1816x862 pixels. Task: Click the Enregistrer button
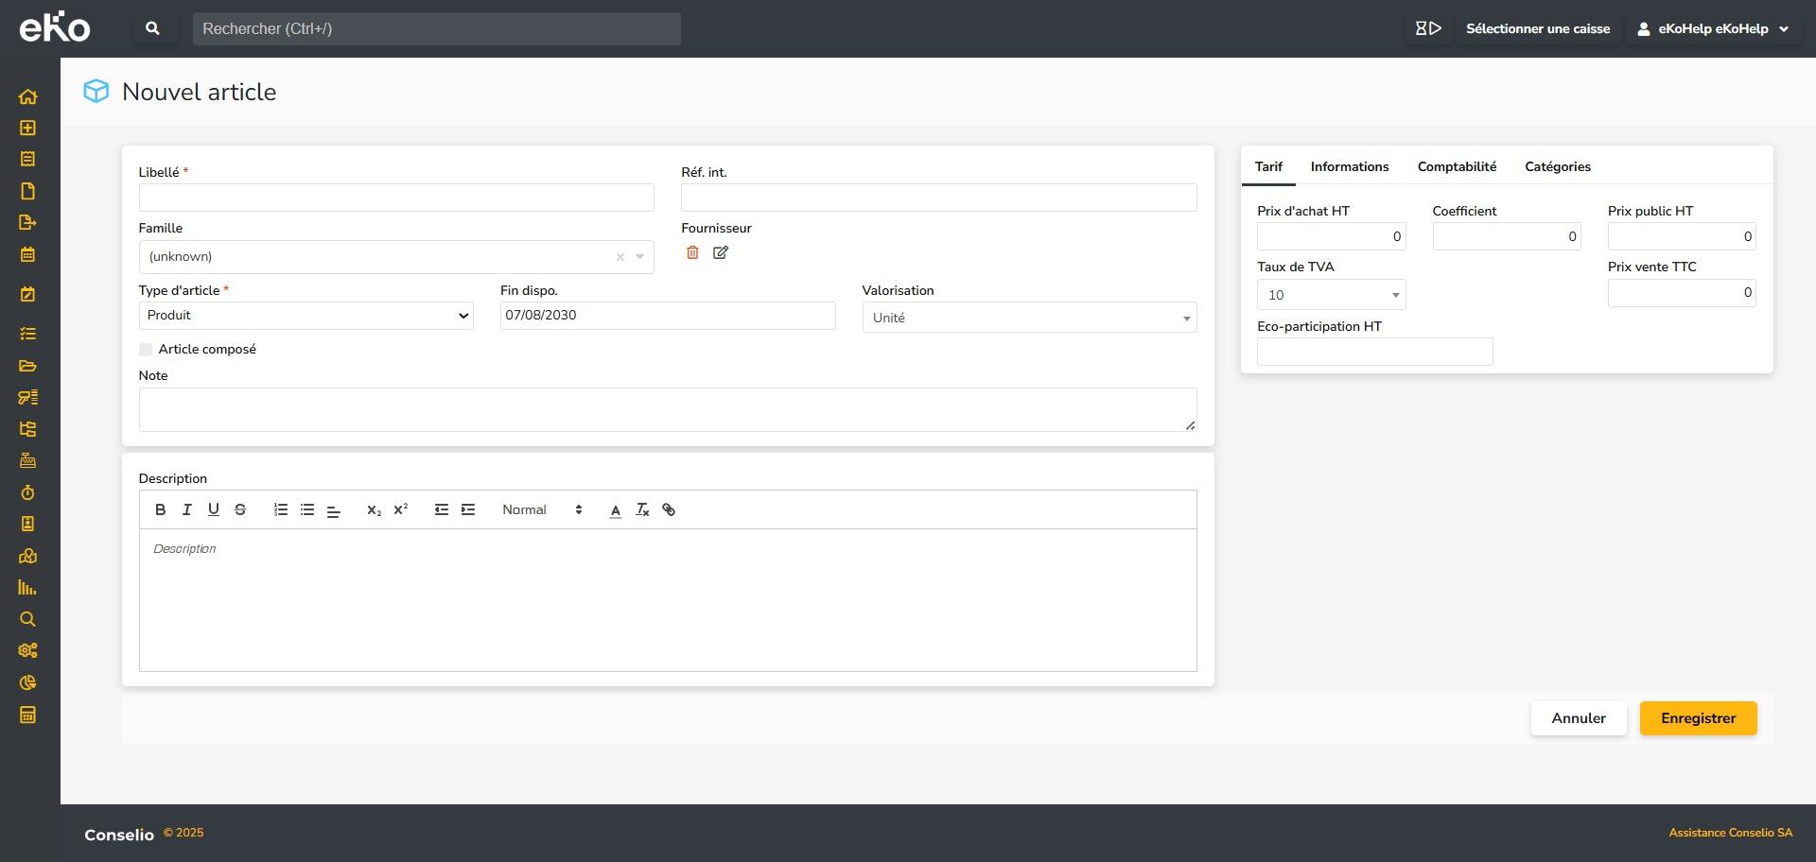1698,718
